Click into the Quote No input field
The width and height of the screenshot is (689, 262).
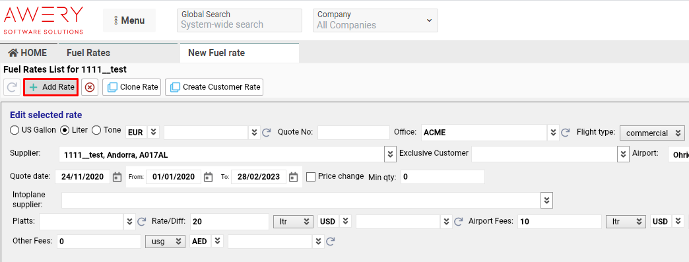click(354, 132)
